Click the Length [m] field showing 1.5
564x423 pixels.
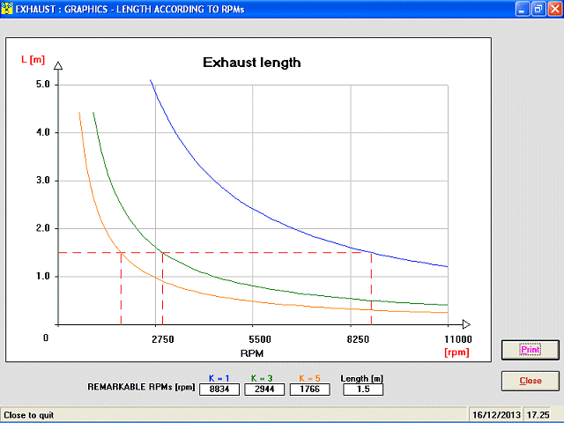tap(363, 390)
